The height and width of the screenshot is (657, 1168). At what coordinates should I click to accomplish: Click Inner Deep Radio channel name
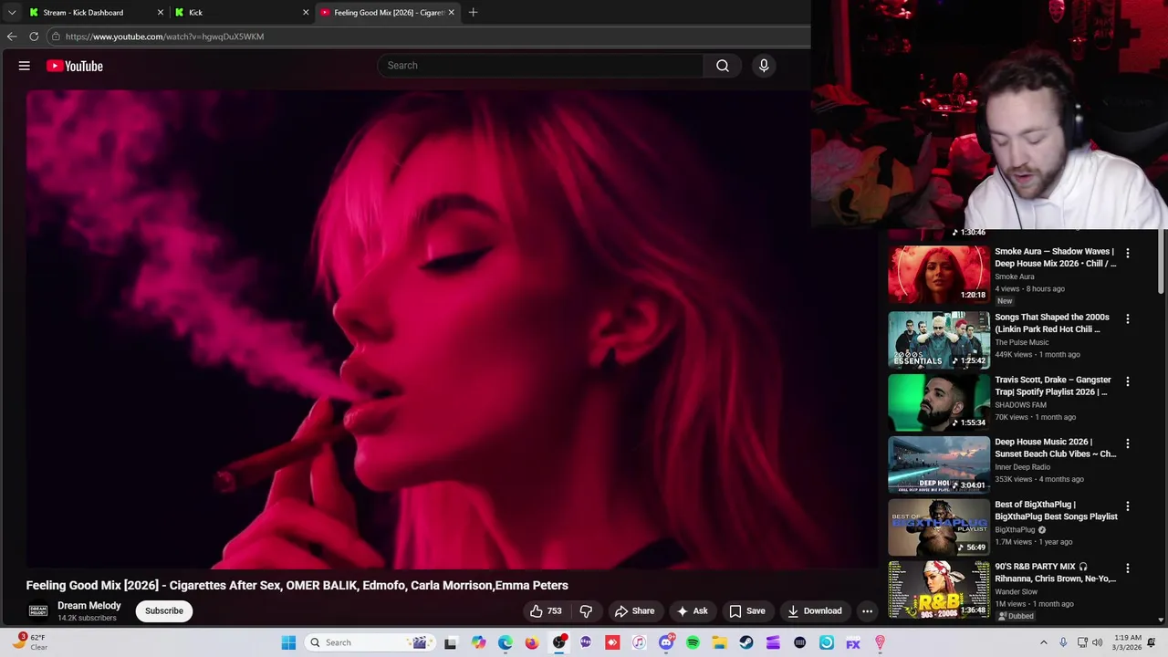pos(1022,467)
